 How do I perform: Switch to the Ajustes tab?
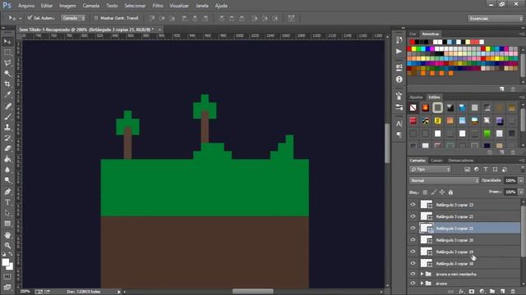tap(417, 97)
